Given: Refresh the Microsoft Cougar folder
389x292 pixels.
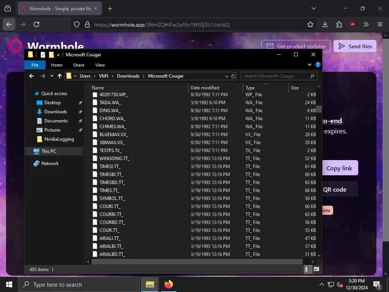Looking at the screenshot, I should pyautogui.click(x=233, y=76).
